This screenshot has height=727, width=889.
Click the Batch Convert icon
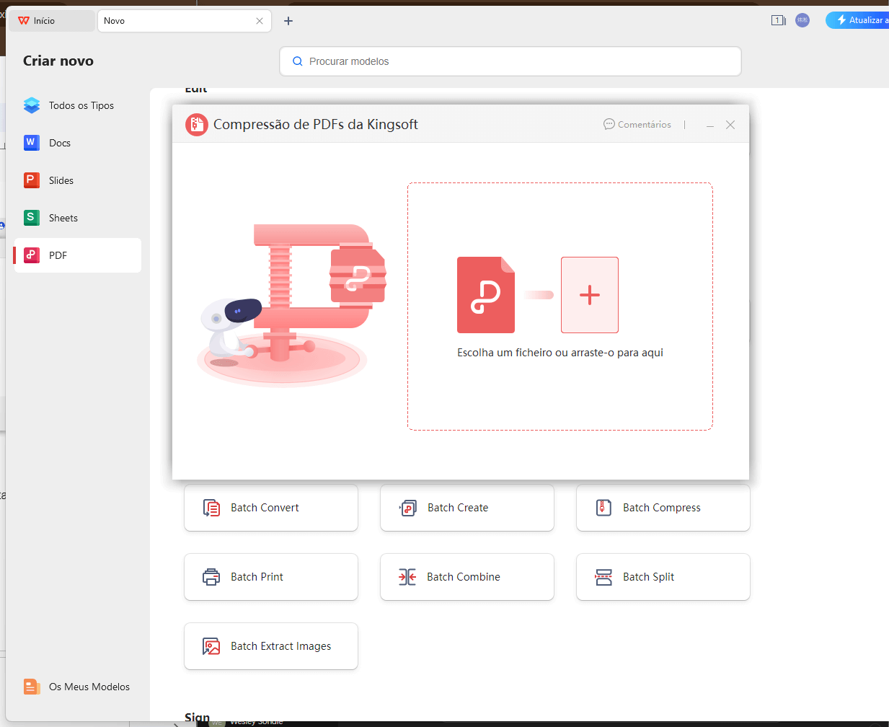[211, 508]
